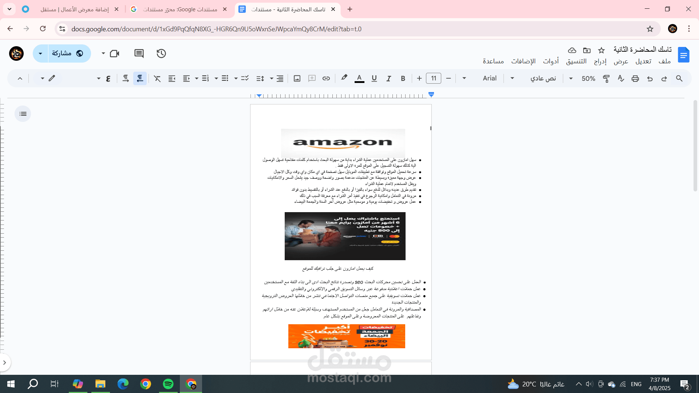Open the ملف menu
699x393 pixels.
[664, 61]
